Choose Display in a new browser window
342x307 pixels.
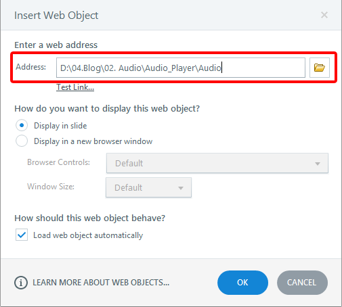[x=22, y=141]
